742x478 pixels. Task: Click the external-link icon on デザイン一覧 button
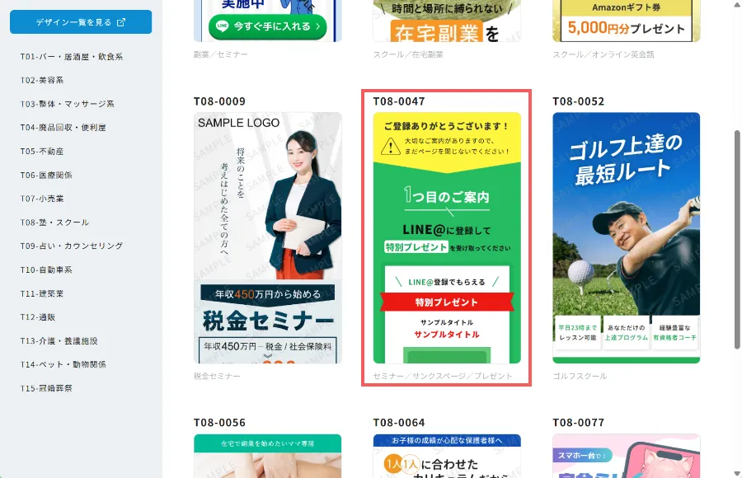[121, 22]
